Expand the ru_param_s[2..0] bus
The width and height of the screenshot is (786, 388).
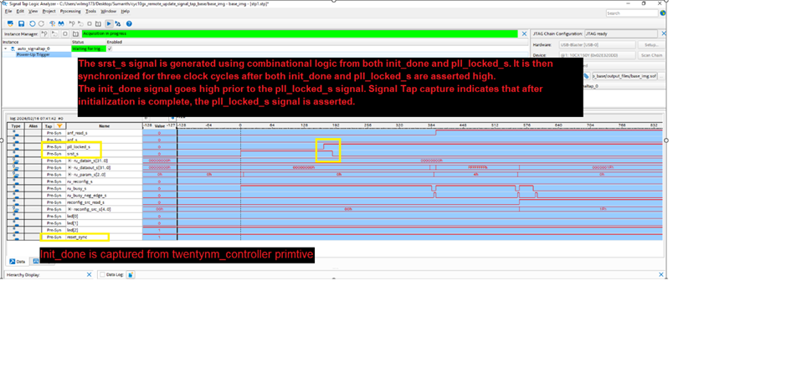[x=69, y=175]
